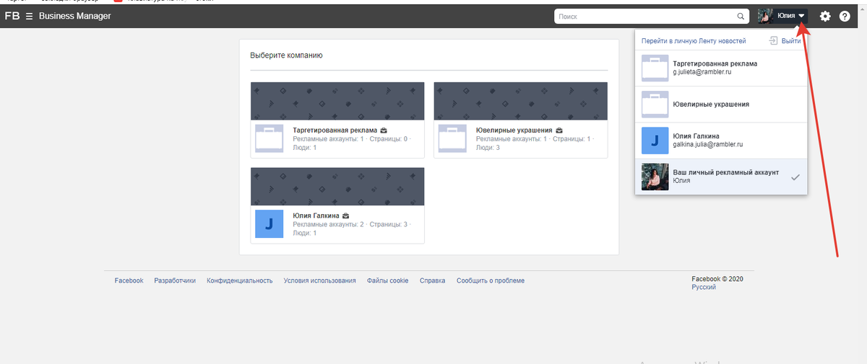Select Ювелирные украшения in dropdown list
Viewport: 867px width, 364px height.
pyautogui.click(x=721, y=105)
